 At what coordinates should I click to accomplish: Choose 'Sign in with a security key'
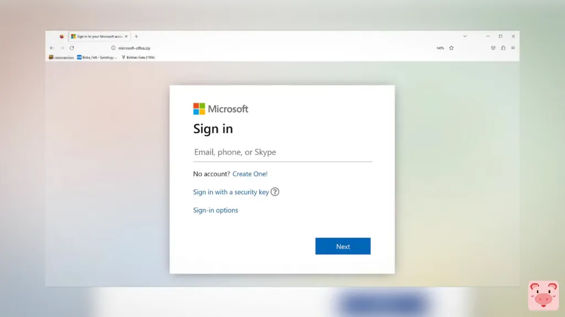231,192
